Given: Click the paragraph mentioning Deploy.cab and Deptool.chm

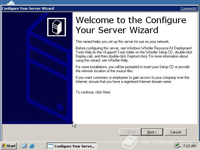Looking at the screenshot, I should (134, 54).
